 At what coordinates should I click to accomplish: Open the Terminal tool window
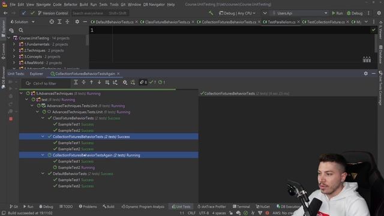(x=241, y=206)
